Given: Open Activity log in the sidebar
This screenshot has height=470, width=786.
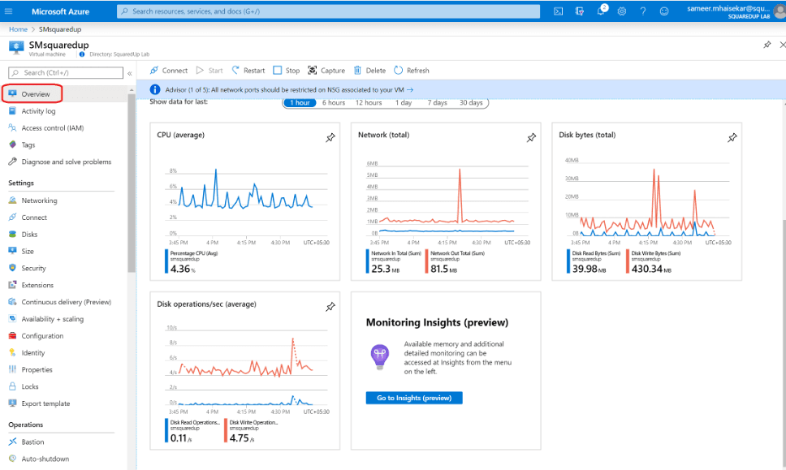Looking at the screenshot, I should pyautogui.click(x=38, y=111).
